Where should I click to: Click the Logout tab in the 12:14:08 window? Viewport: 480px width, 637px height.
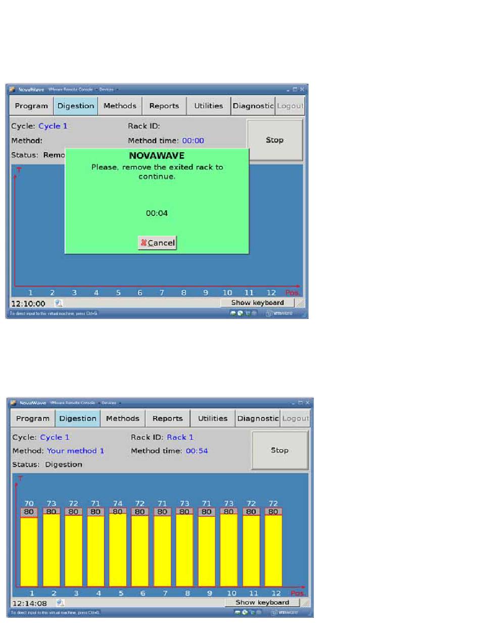pyautogui.click(x=296, y=419)
